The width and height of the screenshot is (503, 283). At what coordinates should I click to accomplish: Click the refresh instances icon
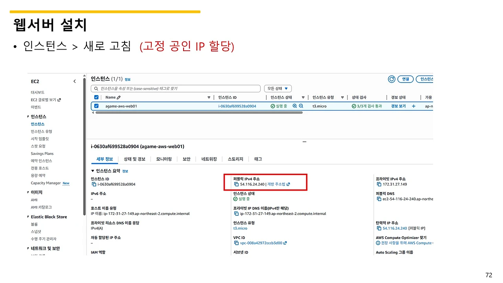coord(391,79)
